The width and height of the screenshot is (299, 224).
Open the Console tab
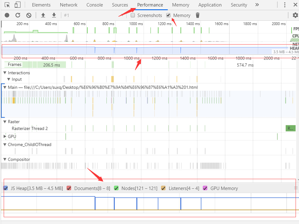click(95, 5)
